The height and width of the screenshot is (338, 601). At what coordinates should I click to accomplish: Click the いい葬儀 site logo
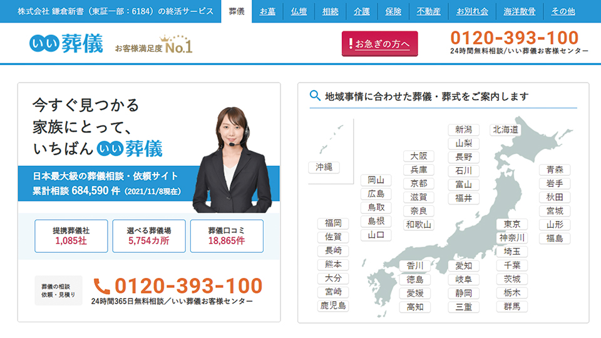(66, 44)
